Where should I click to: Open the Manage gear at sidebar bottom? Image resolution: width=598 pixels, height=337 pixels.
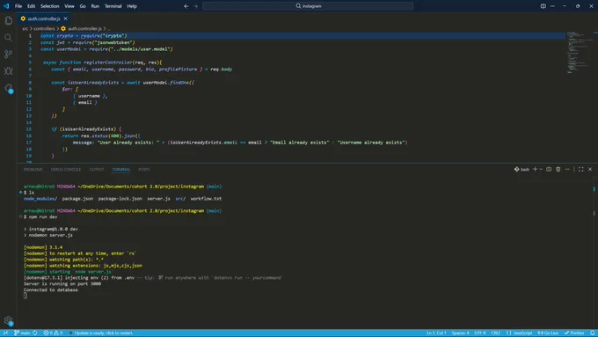(9, 320)
